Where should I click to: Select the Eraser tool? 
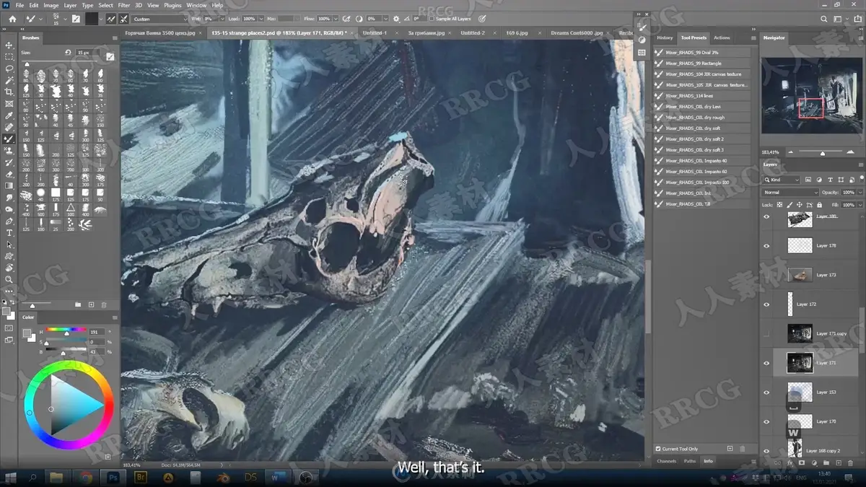pyautogui.click(x=9, y=174)
